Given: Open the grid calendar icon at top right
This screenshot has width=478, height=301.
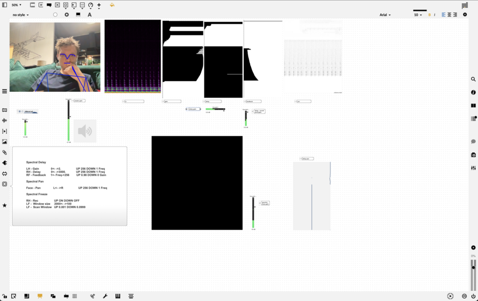Looking at the screenshot, I should tap(465, 5).
